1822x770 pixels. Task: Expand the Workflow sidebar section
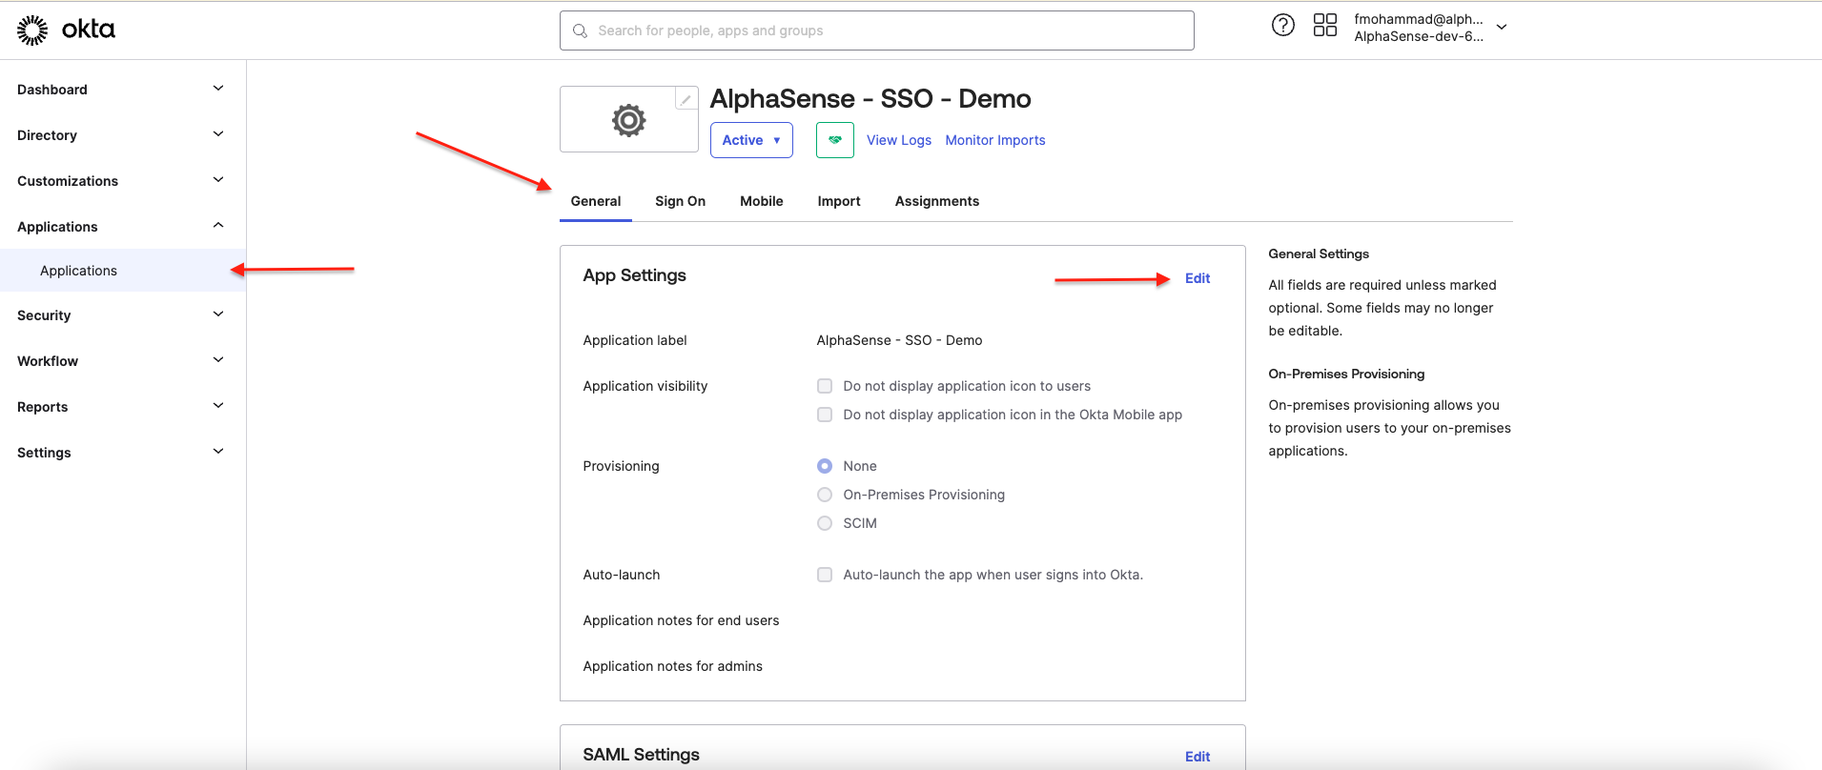[x=122, y=361]
